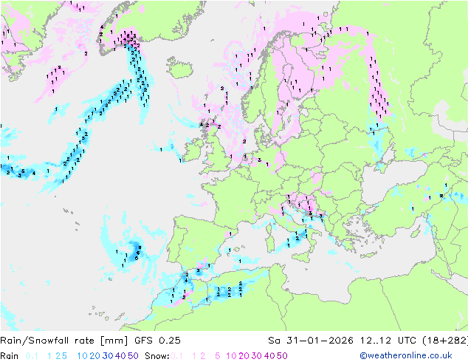The image size is (468, 362).
Task: Select the Snow legend value 40
Action: [x=269, y=356]
